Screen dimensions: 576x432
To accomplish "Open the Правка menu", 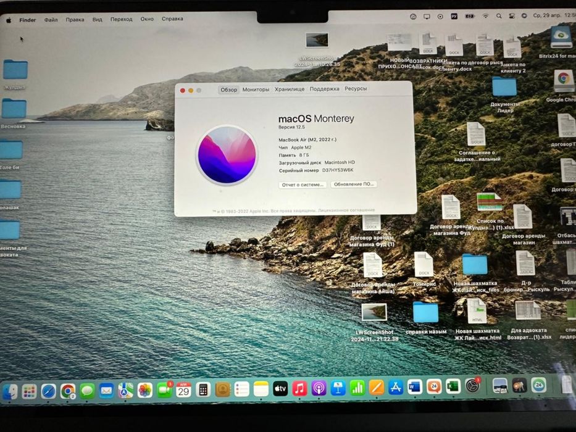I will click(75, 20).
